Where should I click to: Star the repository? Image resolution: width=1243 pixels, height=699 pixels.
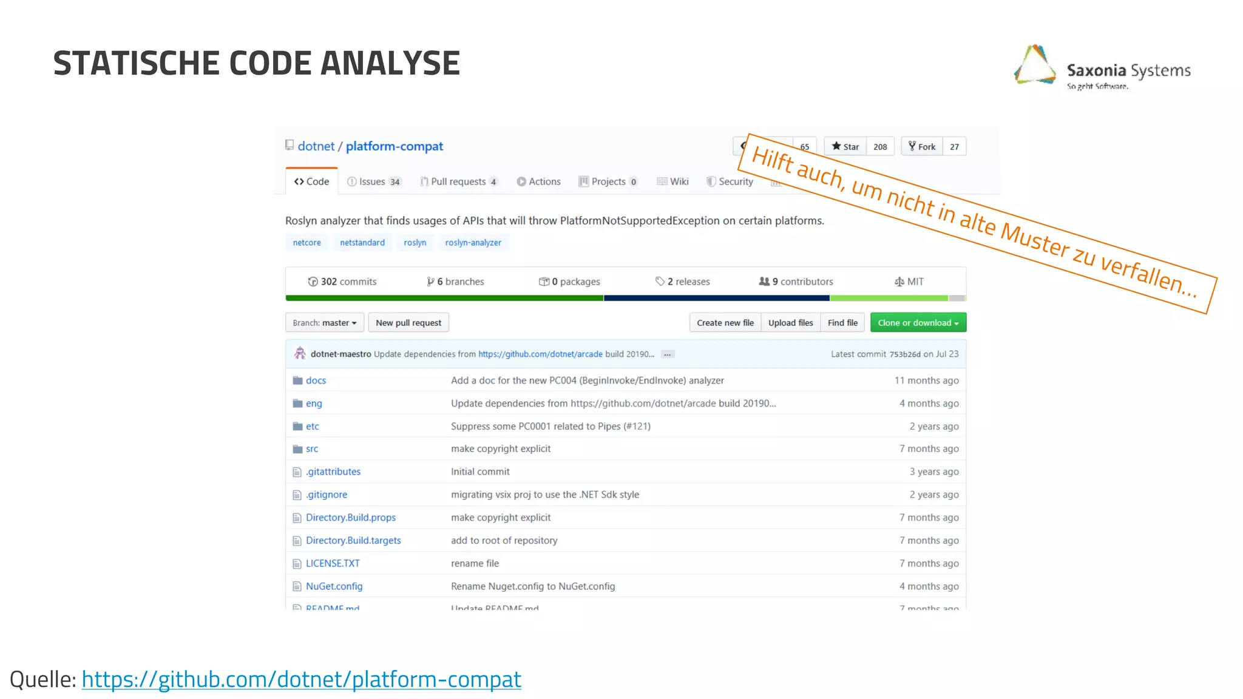point(845,146)
